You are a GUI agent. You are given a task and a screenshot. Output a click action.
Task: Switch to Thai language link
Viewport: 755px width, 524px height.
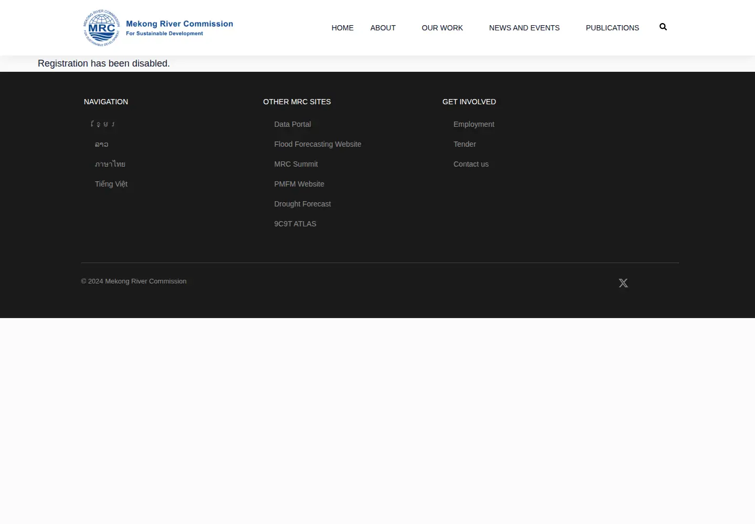coord(110,164)
